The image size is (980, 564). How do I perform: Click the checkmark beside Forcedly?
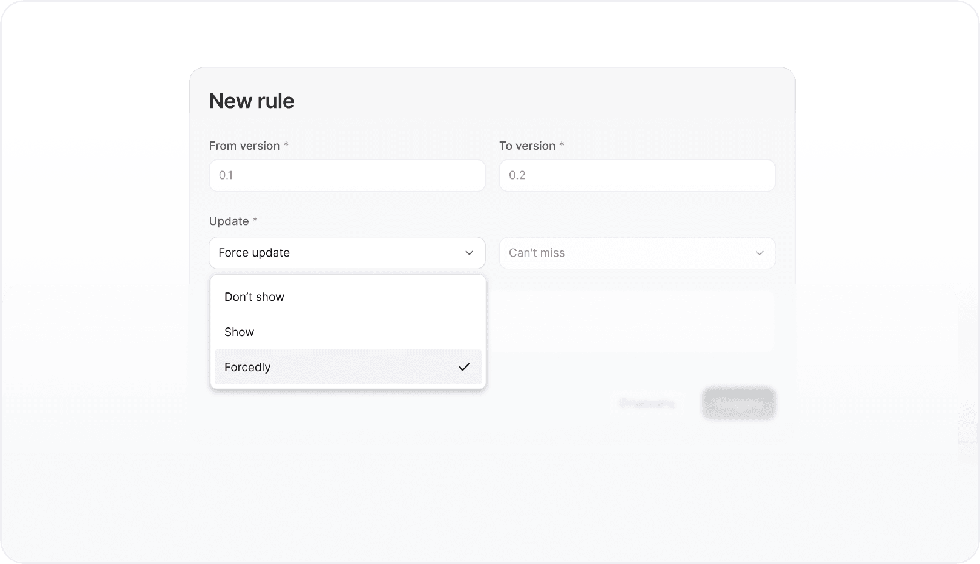click(465, 367)
